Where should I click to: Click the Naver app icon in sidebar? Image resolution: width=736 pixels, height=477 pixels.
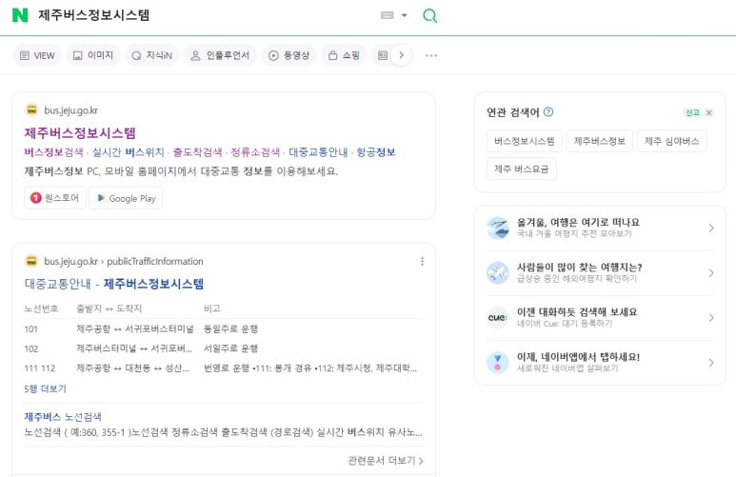click(x=498, y=363)
